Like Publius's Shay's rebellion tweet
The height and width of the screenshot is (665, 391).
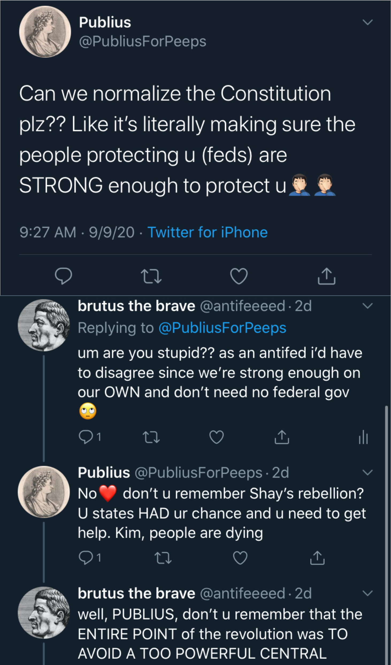click(240, 558)
